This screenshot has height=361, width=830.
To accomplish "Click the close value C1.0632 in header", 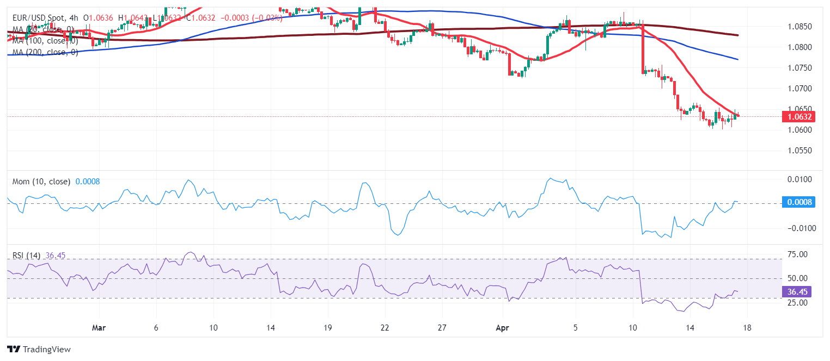I will point(200,18).
